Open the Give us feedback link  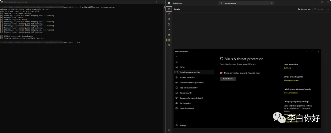(x=291, y=93)
